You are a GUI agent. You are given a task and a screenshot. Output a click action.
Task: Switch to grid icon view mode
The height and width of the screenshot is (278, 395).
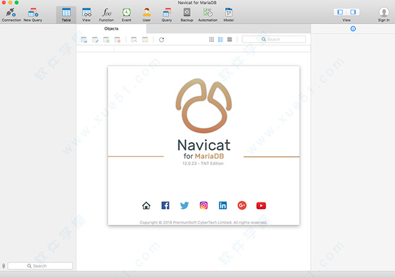[230, 39]
